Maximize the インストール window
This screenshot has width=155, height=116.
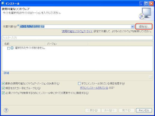[146, 4]
